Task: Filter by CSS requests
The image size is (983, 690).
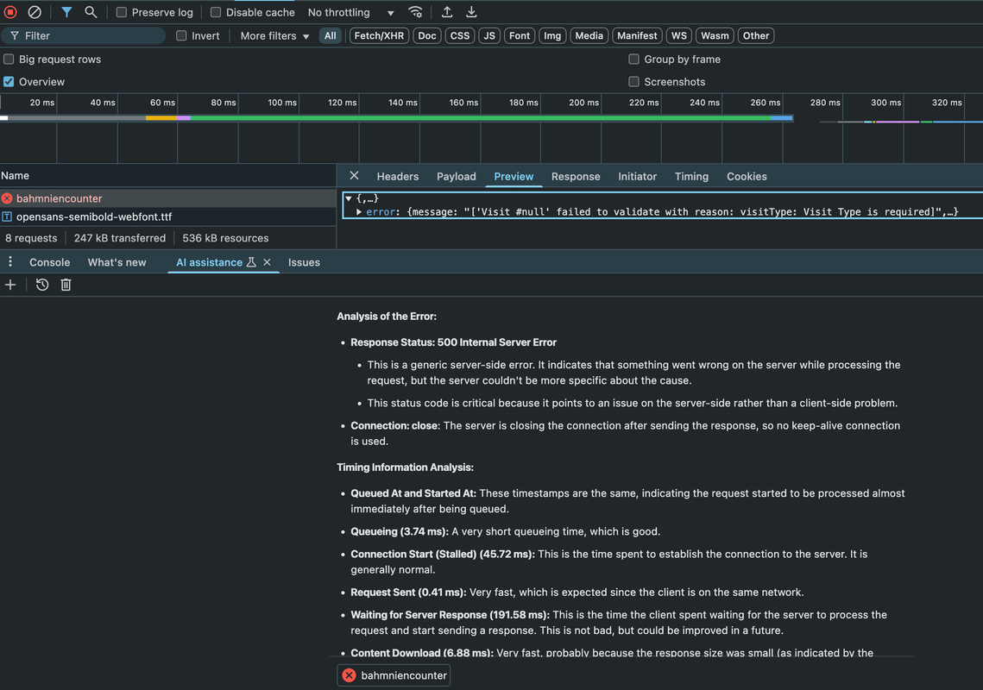Action: coord(459,35)
